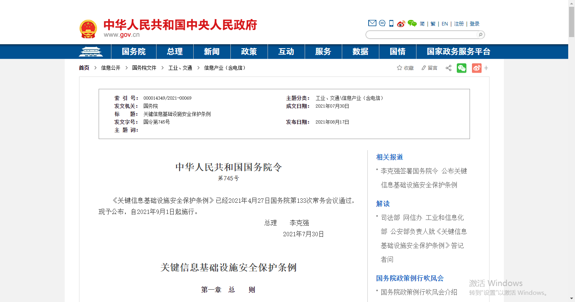Expand more share options with plus sign
The image size is (575, 302).
point(486,68)
